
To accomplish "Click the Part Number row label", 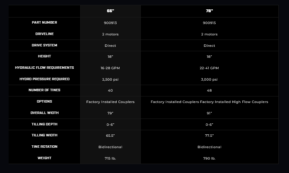I will point(44,22).
